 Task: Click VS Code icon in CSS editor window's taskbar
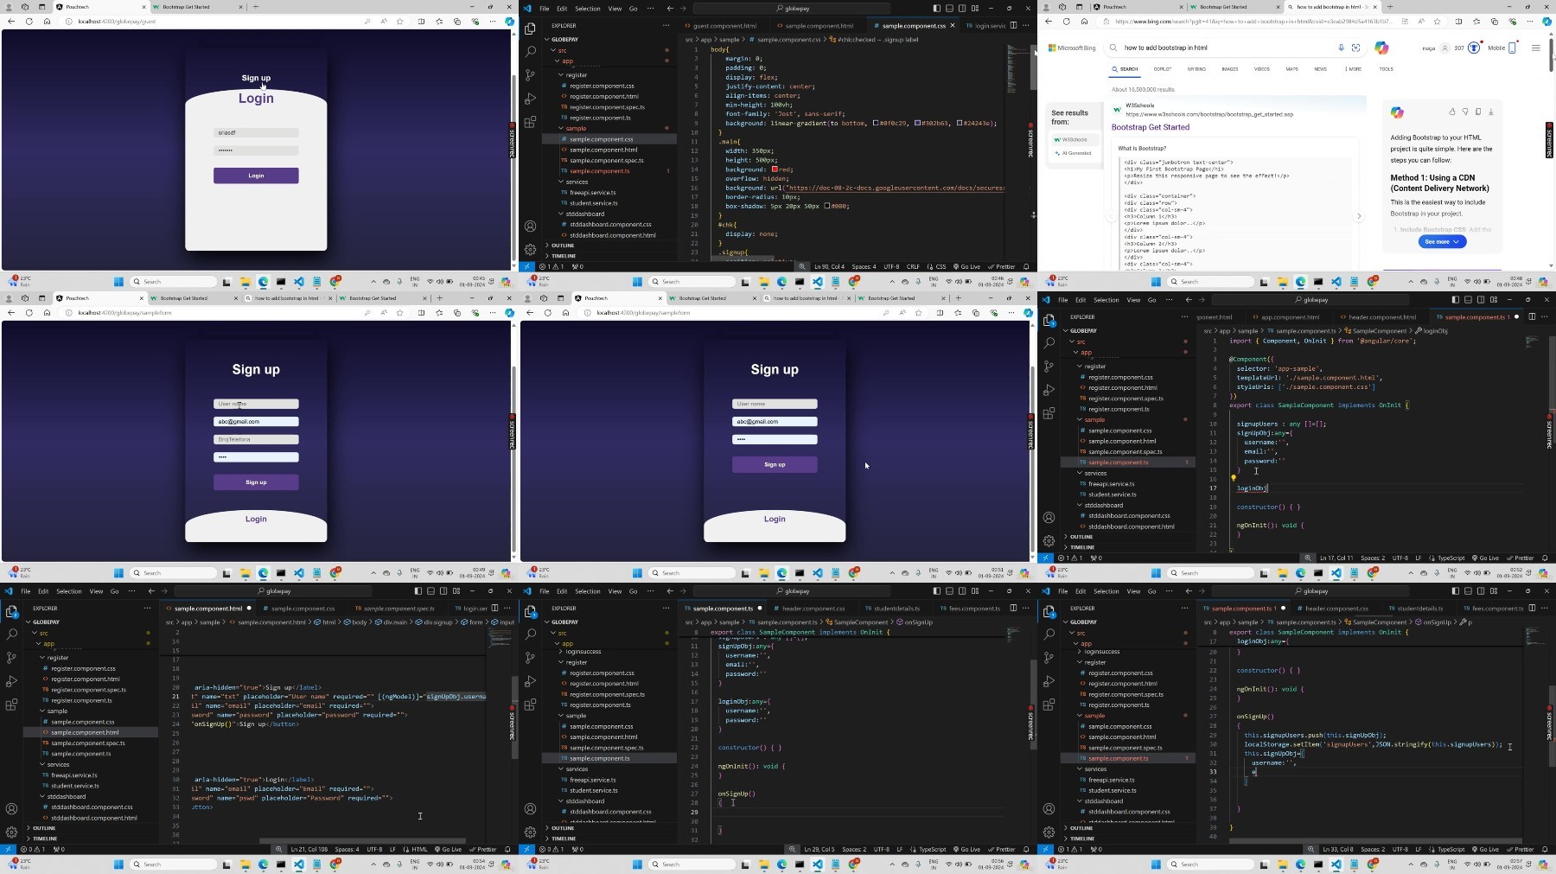[x=818, y=282]
